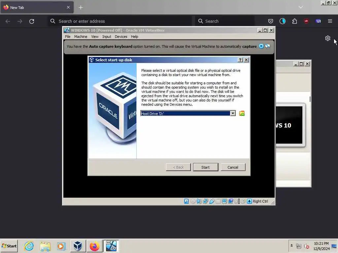Click the CPU virtualization V status icon

[x=237, y=201]
